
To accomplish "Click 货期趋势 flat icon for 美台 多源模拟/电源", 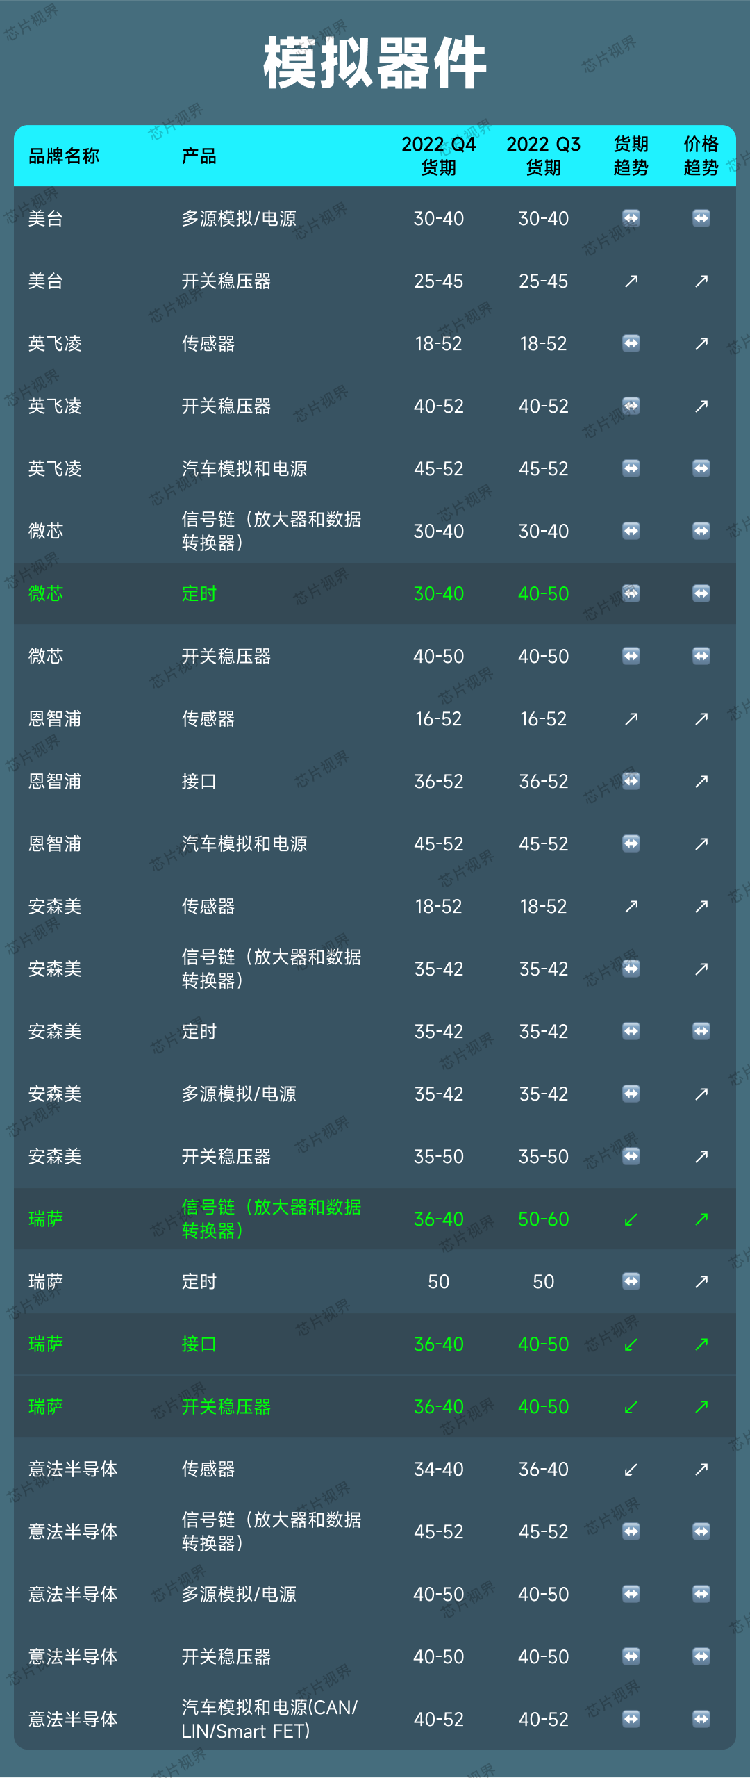I will point(631,218).
